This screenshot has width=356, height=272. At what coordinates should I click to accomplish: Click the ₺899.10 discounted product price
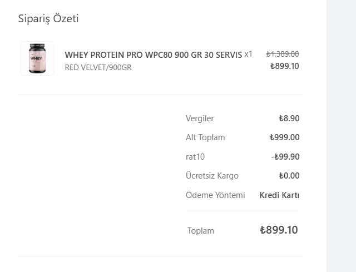point(284,66)
